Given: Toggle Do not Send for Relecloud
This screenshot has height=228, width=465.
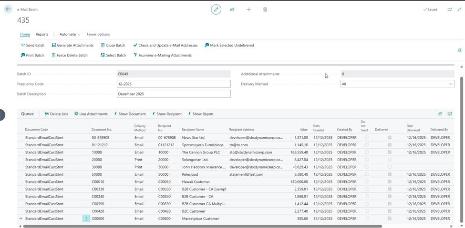Looking at the screenshot, I should point(367,174).
